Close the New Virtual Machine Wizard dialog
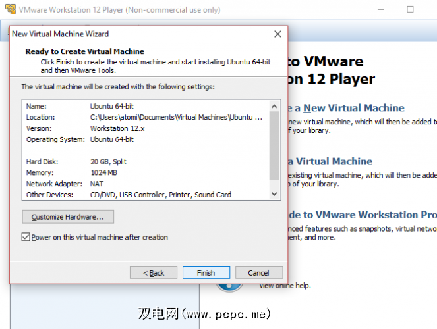The width and height of the screenshot is (437, 329). pyautogui.click(x=277, y=34)
